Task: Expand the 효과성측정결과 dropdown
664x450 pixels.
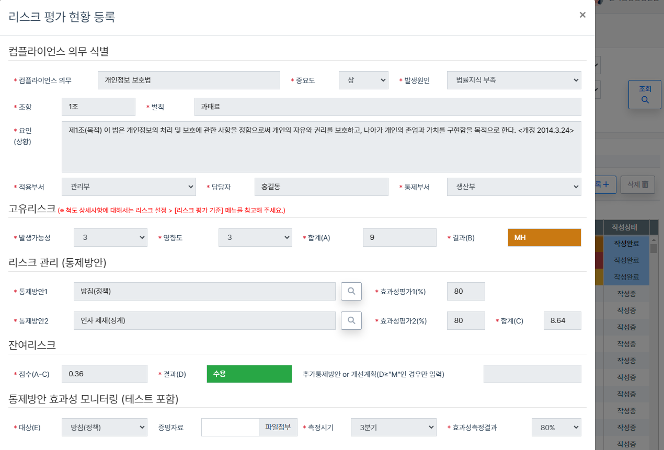Action: [x=556, y=428]
